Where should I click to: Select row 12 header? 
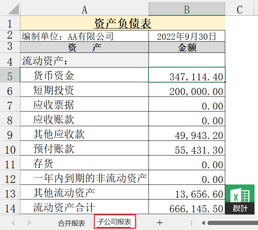pyautogui.click(x=10, y=177)
